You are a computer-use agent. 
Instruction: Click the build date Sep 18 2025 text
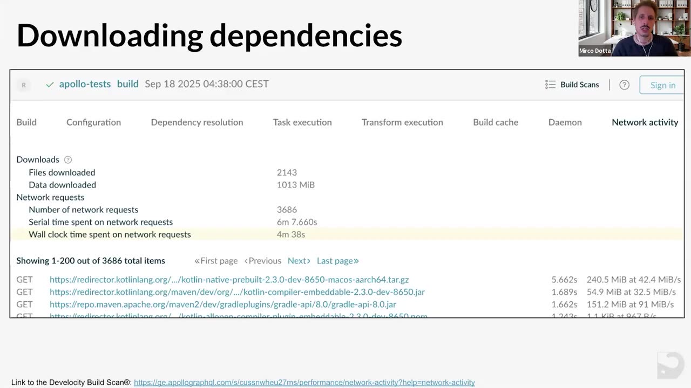click(207, 84)
